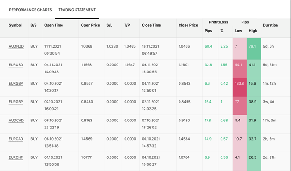Click the 77 low pips cell
This screenshot has width=291, height=171.
pos(240,106)
